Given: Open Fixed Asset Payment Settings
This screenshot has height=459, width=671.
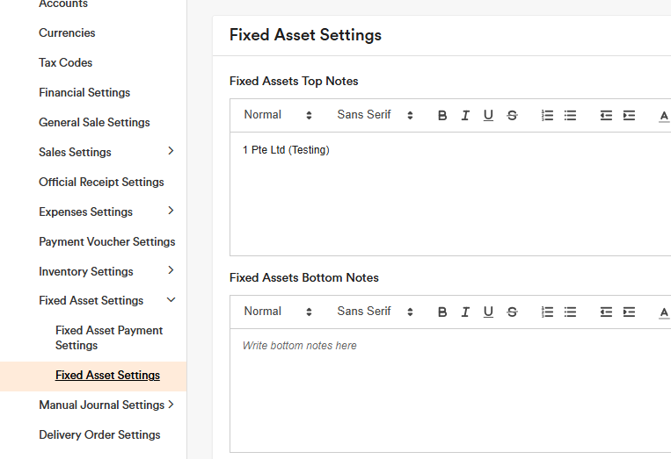Looking at the screenshot, I should coord(109,338).
